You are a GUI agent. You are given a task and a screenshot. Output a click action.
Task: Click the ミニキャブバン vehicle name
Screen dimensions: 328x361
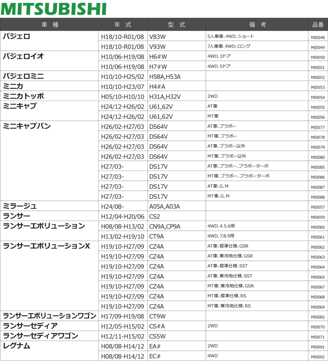coord(26,126)
